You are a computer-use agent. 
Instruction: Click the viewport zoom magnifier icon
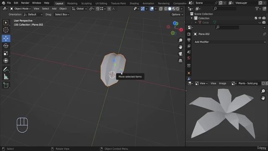[180, 40]
